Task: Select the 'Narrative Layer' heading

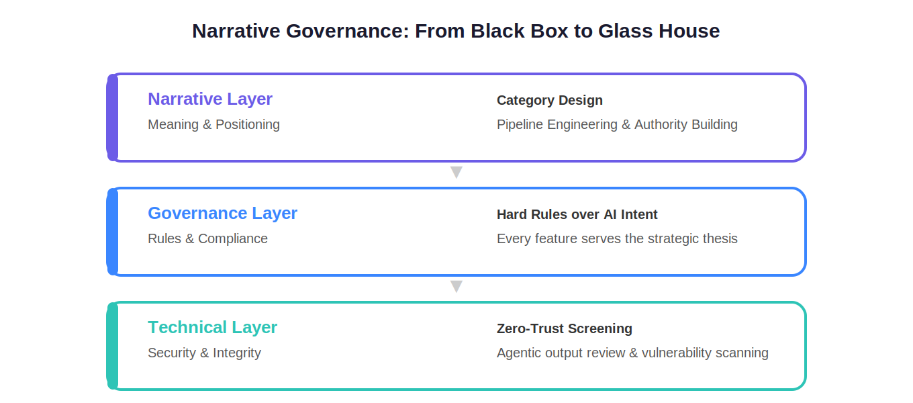Action: pyautogui.click(x=210, y=99)
